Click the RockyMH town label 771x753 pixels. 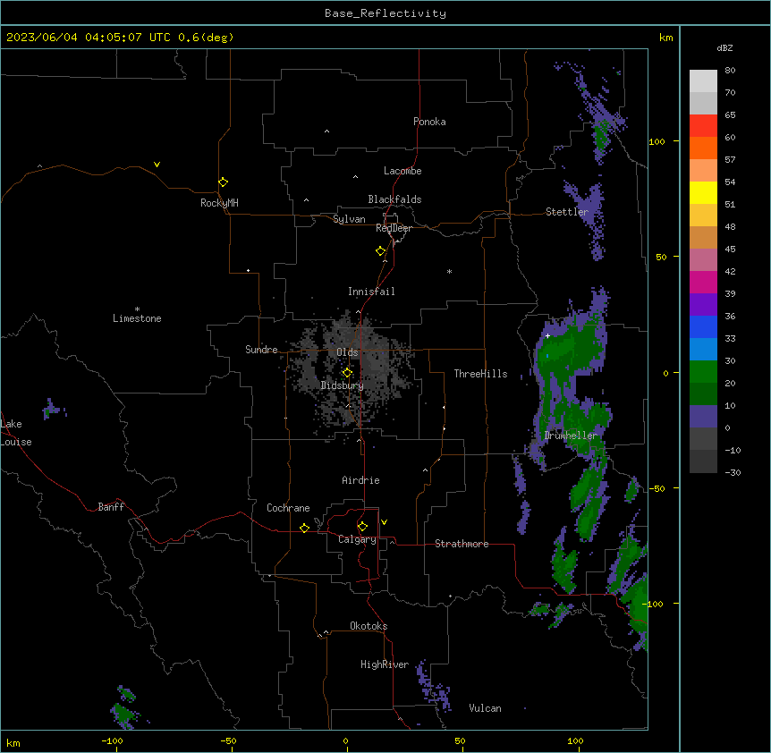click(219, 203)
